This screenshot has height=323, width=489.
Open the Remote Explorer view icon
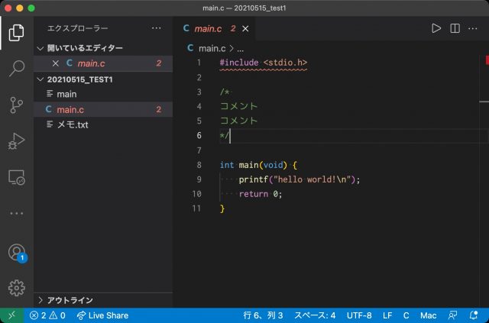point(17,177)
